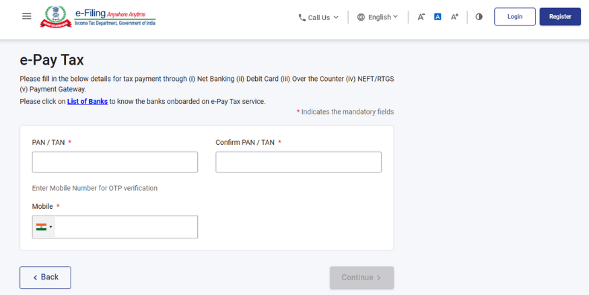This screenshot has height=295, width=589.
Task: Click the Login button
Action: (x=515, y=17)
